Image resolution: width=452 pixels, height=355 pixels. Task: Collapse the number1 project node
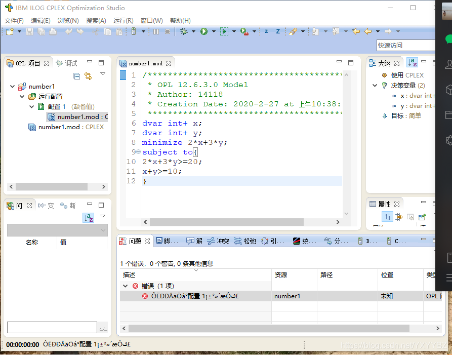point(12,87)
